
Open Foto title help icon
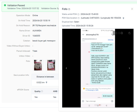tap(69, 9)
